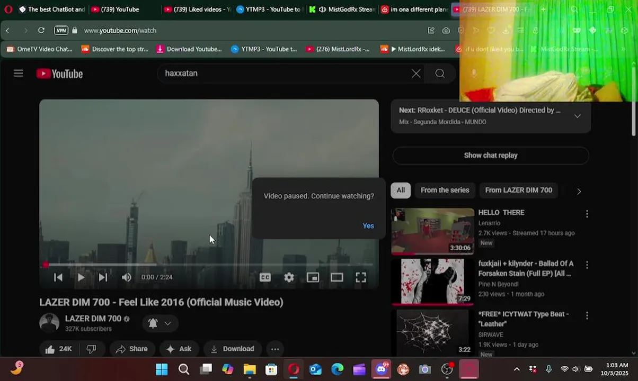Play the paused video
This screenshot has width=638, height=381.
[x=81, y=277]
